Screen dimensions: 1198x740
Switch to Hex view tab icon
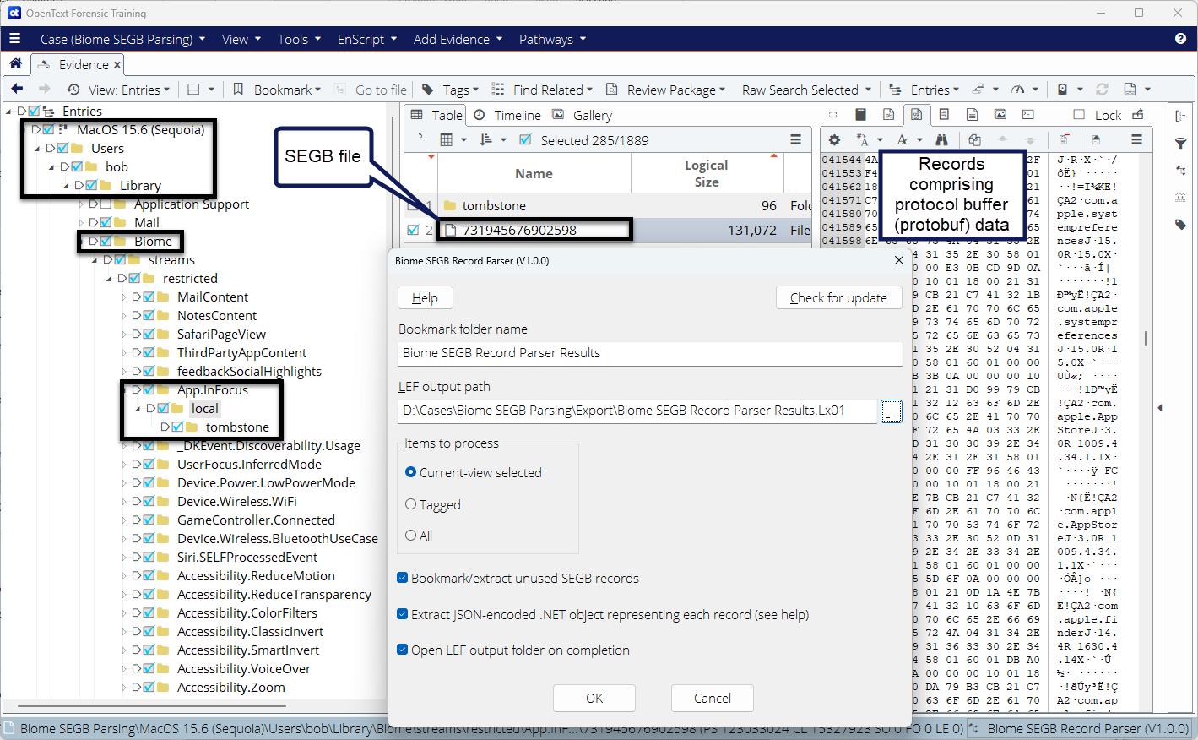coord(916,114)
